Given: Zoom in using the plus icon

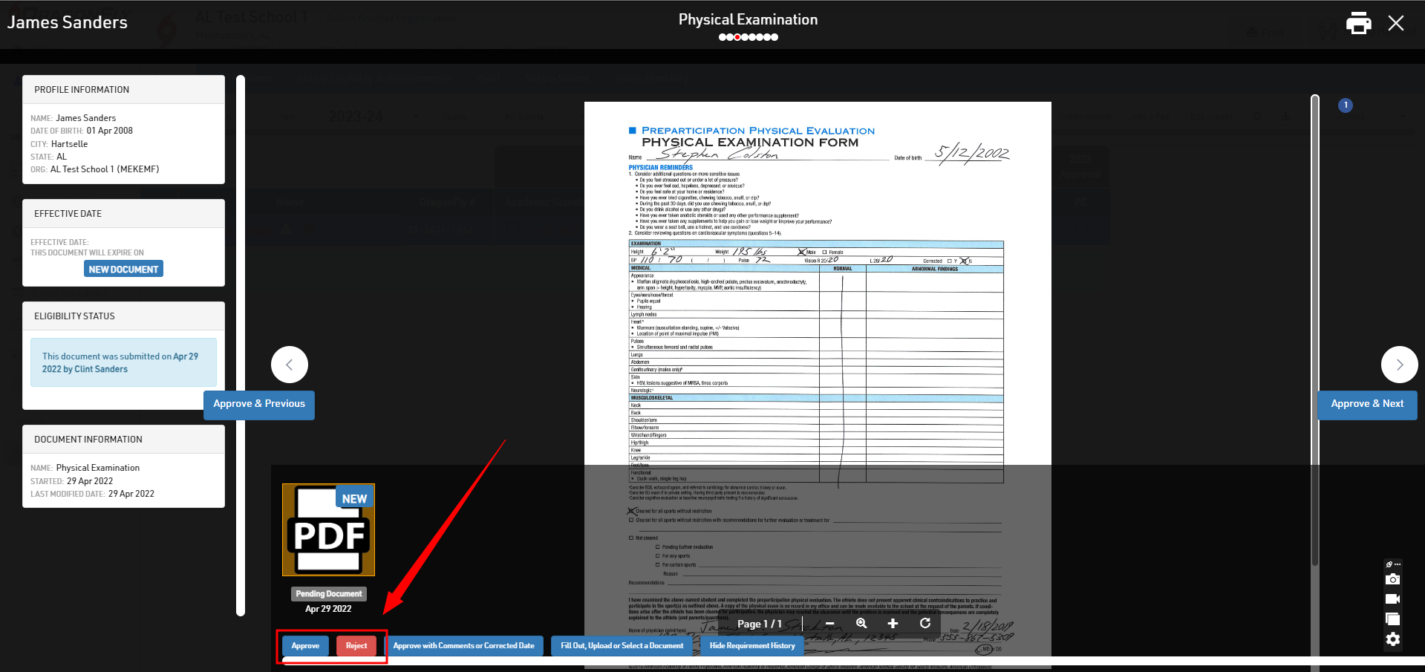Looking at the screenshot, I should (893, 624).
